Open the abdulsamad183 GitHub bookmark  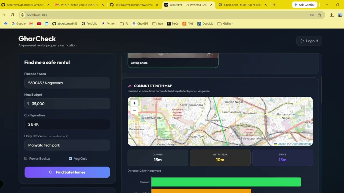click(x=65, y=24)
